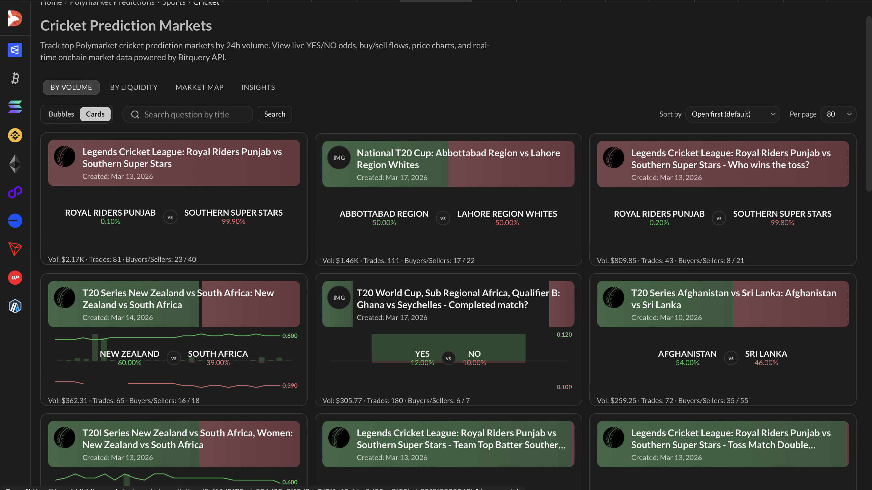
Task: Open the MARKET MAP tab
Action: point(199,87)
